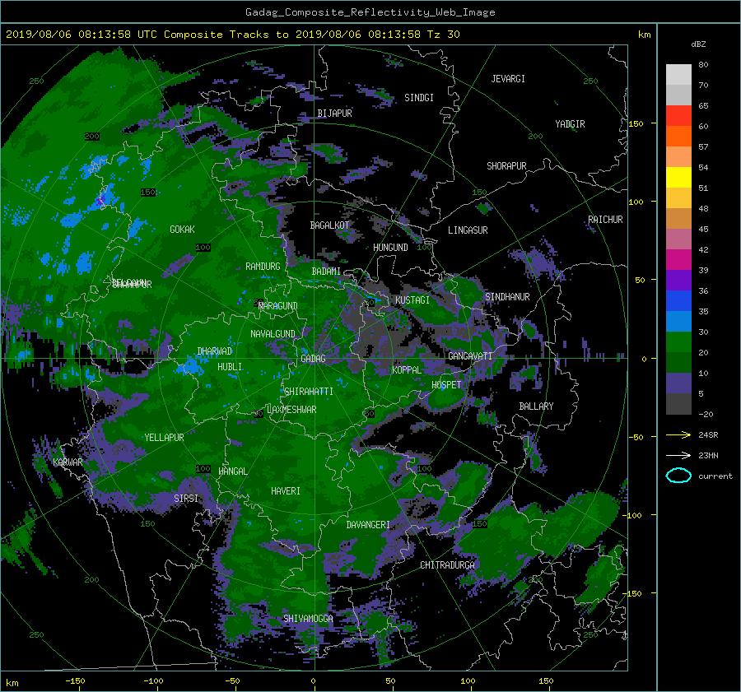Click the HOSPET city label
Image resolution: width=741 pixels, height=692 pixels.
tap(446, 385)
